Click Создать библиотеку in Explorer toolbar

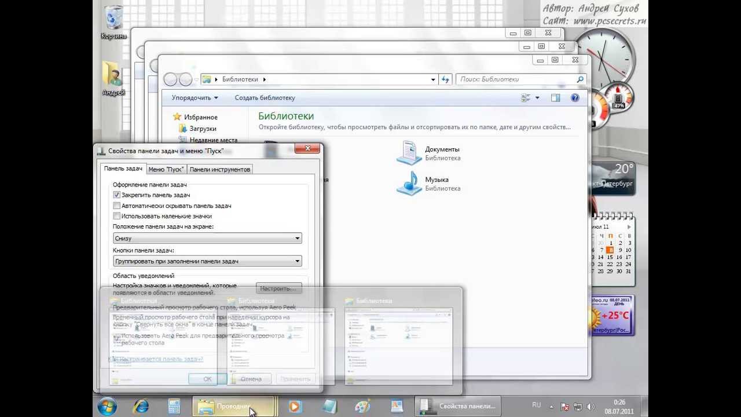tap(265, 98)
